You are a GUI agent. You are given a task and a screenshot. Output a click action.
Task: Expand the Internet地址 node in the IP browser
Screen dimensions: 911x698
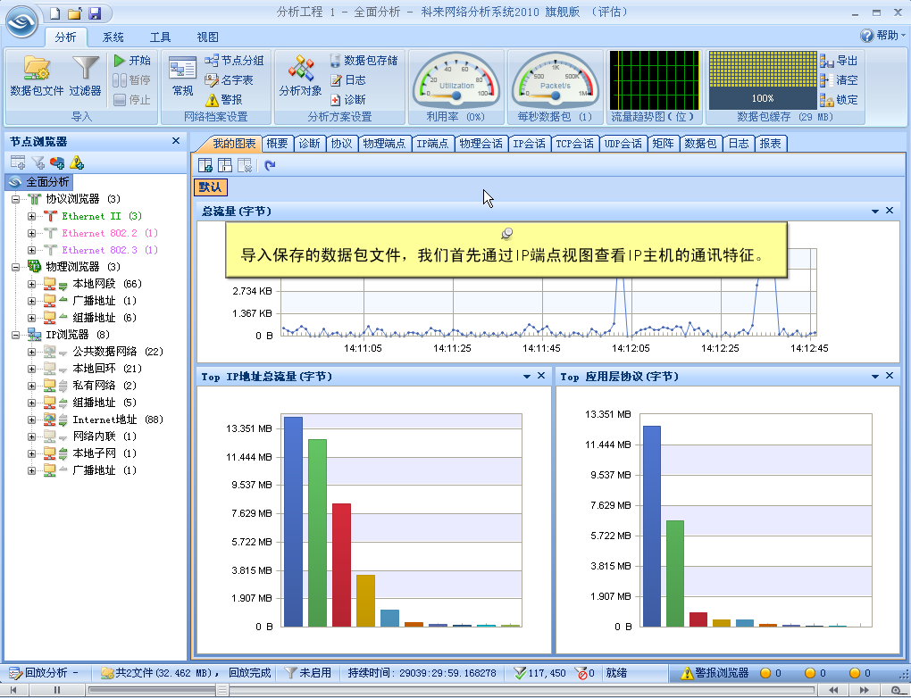pos(32,420)
